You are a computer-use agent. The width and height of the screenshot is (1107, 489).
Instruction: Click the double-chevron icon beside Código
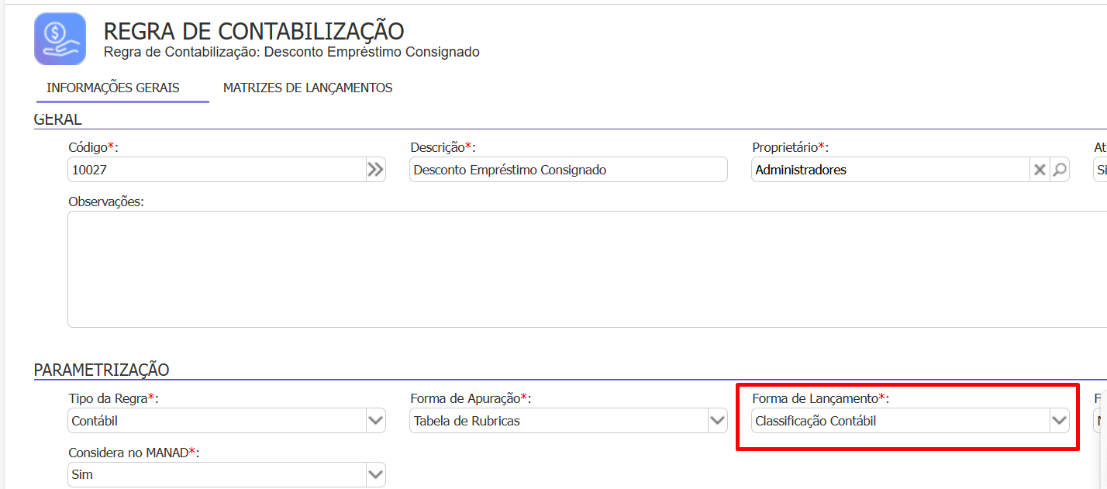375,170
